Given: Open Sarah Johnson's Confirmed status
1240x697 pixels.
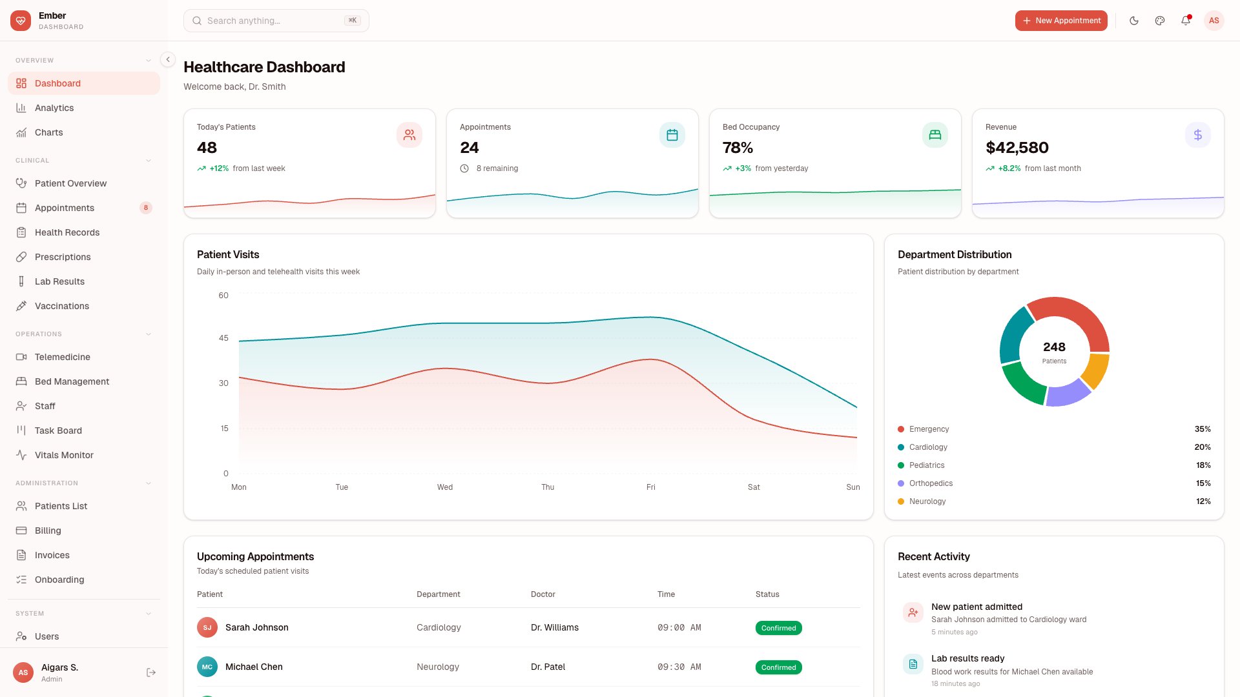Looking at the screenshot, I should tap(778, 627).
